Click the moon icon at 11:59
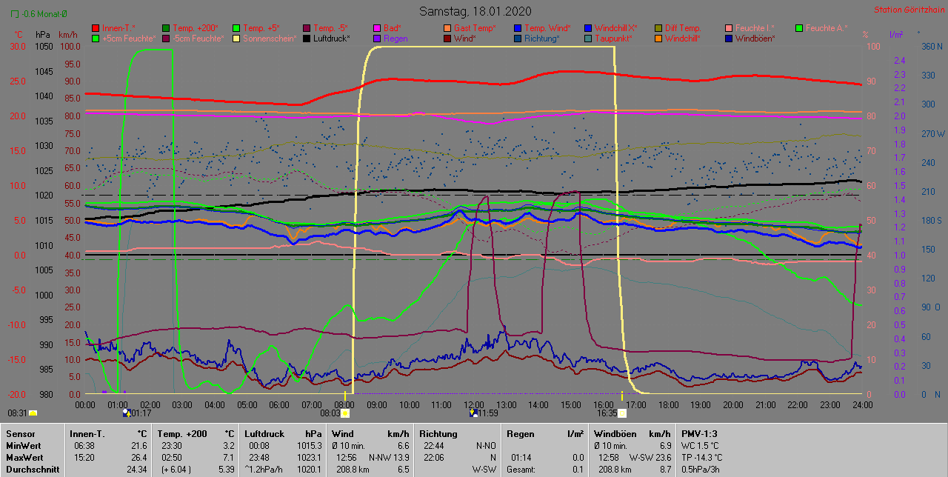The height and width of the screenshot is (477, 948). coord(474,413)
